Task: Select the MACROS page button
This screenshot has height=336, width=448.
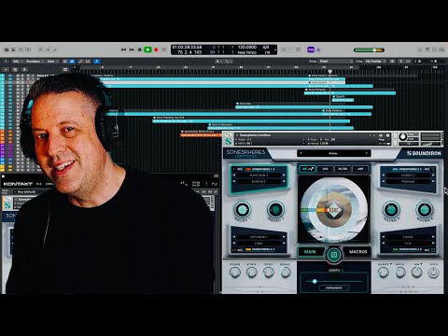Action: tap(357, 252)
